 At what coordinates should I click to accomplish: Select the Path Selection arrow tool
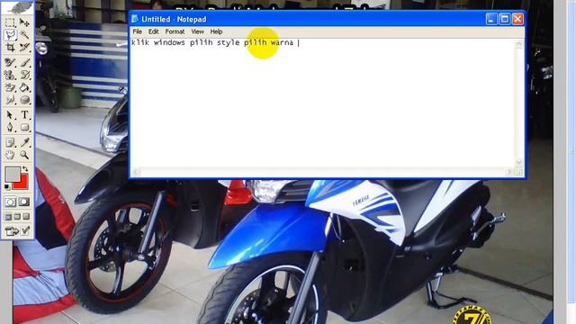pyautogui.click(x=10, y=115)
